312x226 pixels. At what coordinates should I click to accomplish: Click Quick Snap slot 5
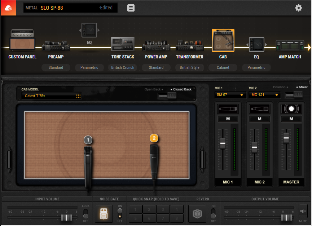click(136, 218)
